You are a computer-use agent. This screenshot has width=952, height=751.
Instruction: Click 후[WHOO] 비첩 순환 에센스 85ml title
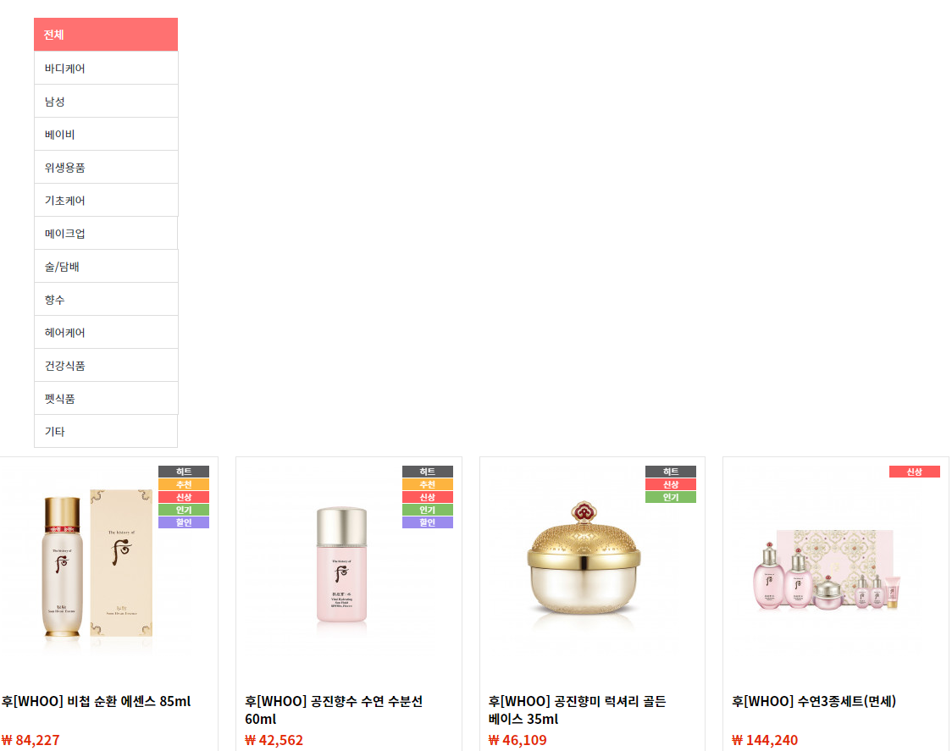tap(96, 701)
